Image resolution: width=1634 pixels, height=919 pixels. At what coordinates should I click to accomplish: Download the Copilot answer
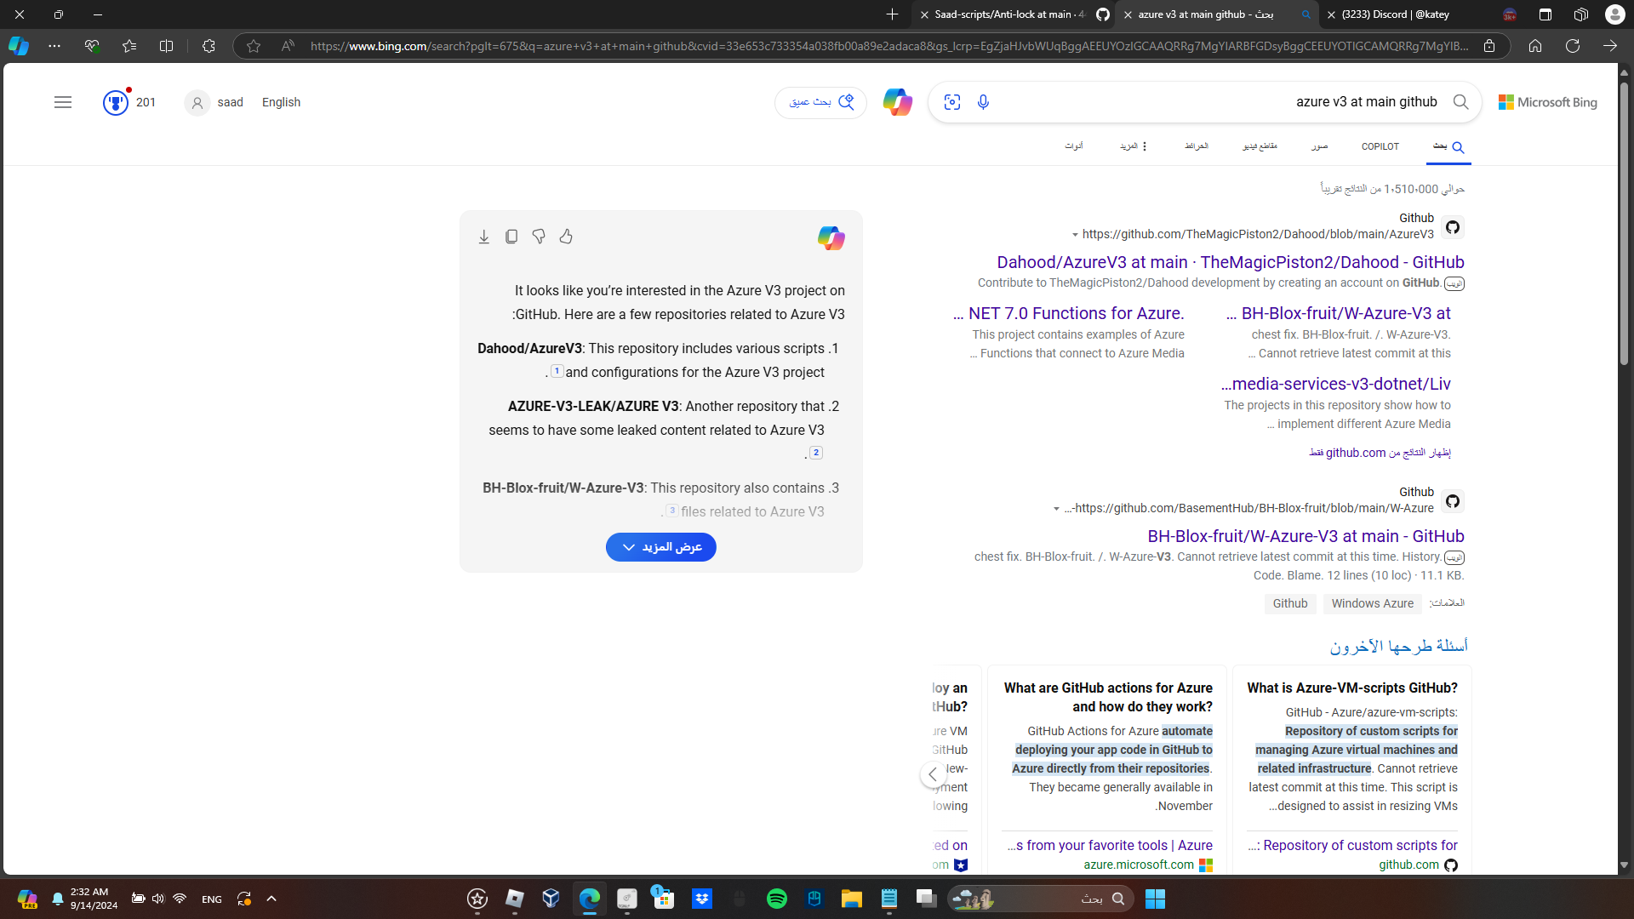click(484, 237)
